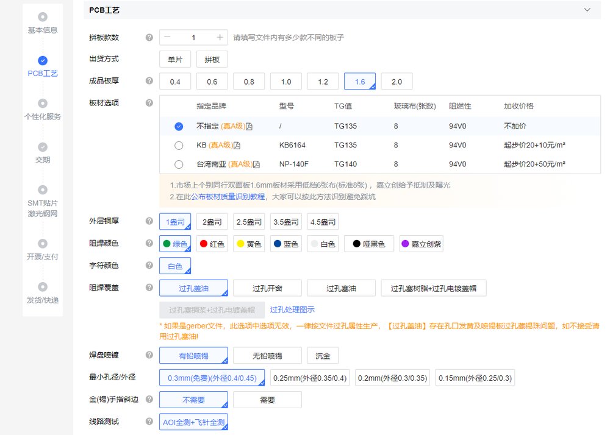The image size is (610, 435).
Task: Select 白色 silkscreen character color
Action: [175, 266]
